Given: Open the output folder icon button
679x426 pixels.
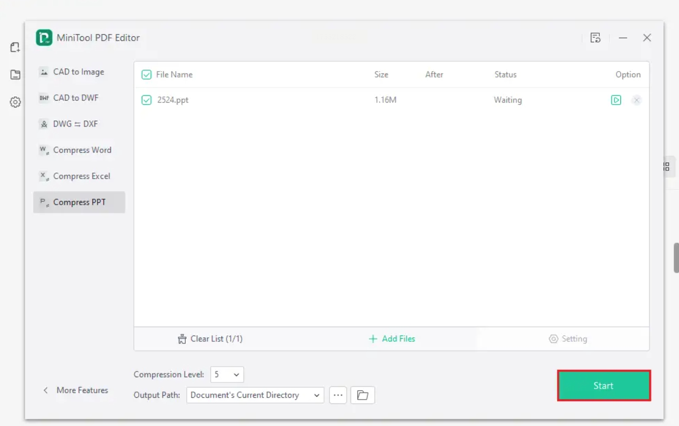Looking at the screenshot, I should 363,395.
